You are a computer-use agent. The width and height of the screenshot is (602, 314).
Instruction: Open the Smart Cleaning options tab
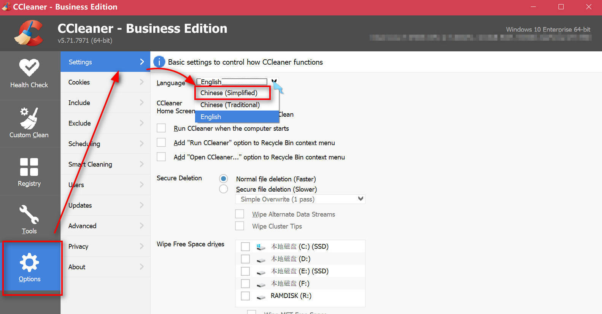click(x=105, y=164)
